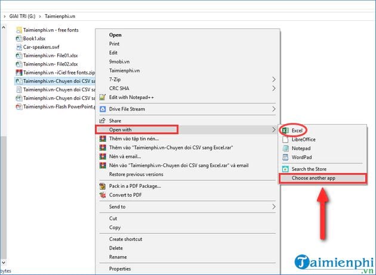Viewport: 376px width, 275px height.
Task: Select Taimienphi.vn-Flash PowerPoint file name
Action: coord(59,106)
